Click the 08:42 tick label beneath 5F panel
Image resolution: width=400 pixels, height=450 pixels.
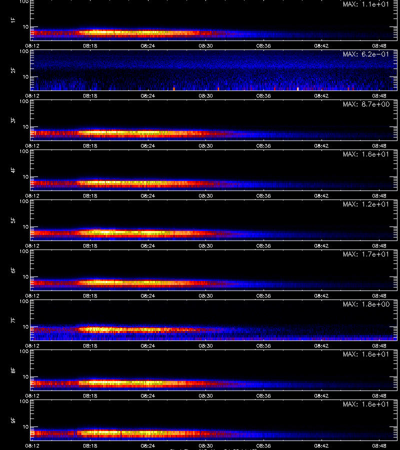[321, 245]
